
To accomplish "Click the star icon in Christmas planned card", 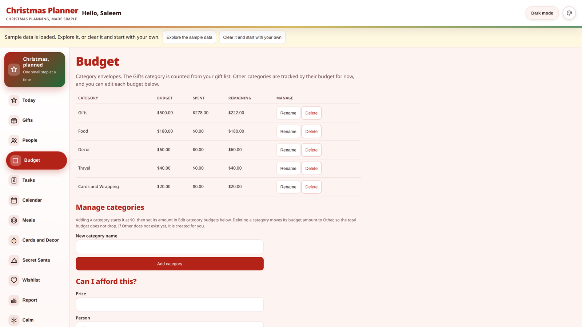I will pos(14,69).
